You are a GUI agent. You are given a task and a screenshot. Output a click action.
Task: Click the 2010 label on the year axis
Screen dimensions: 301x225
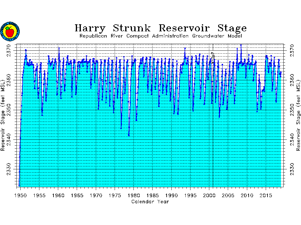247,195
